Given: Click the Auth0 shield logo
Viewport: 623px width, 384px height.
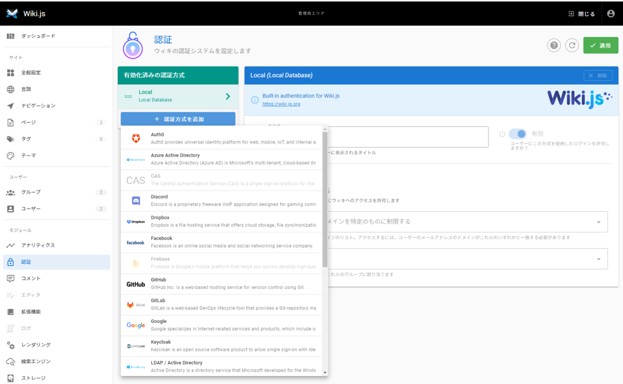Looking at the screenshot, I should click(136, 139).
